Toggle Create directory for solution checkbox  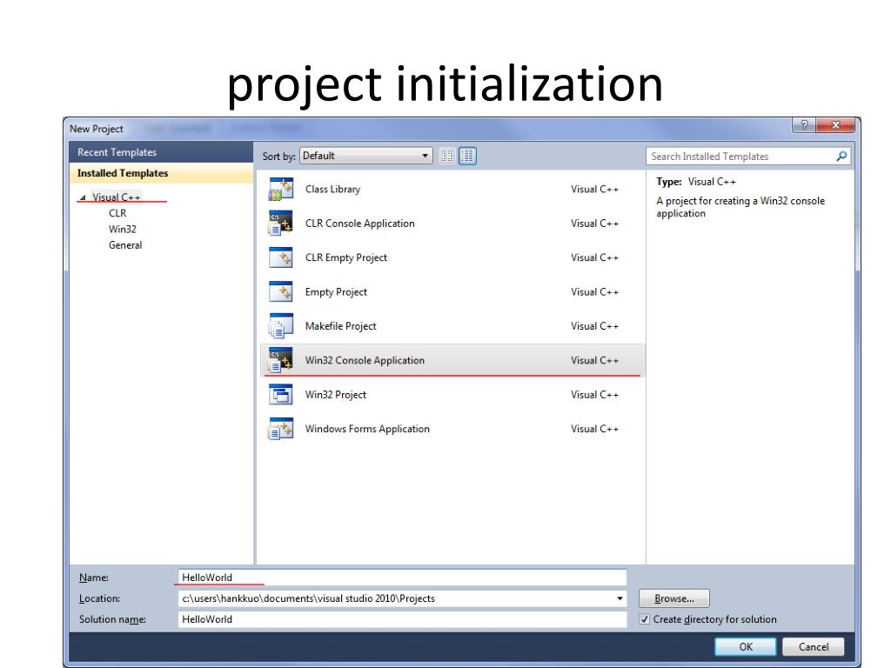pyautogui.click(x=645, y=619)
